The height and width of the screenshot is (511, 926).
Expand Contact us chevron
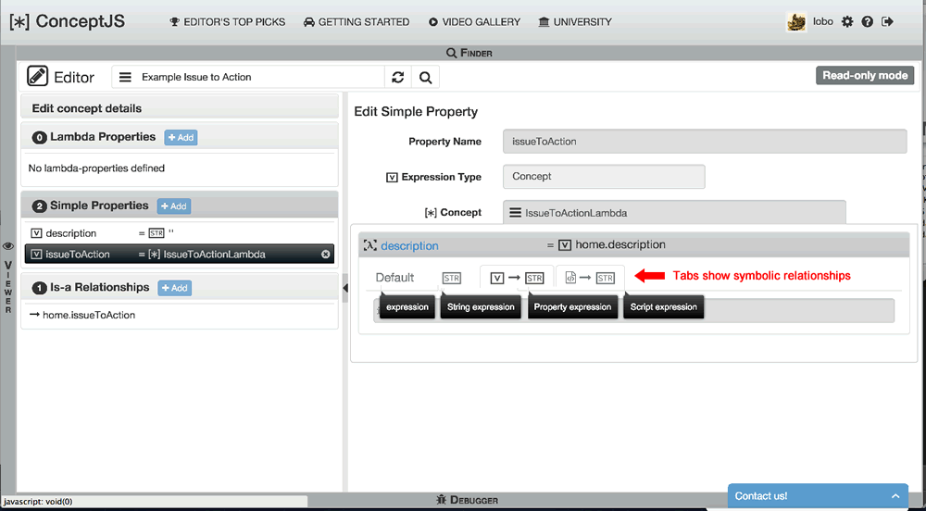click(895, 496)
